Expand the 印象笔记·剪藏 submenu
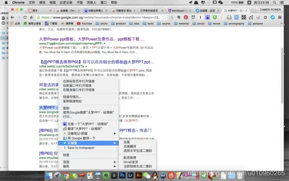 tap(88, 133)
